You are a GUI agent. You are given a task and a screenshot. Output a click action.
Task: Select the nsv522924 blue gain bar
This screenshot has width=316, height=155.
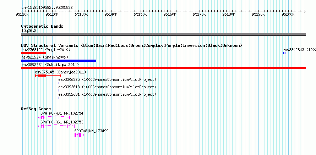[59, 61]
